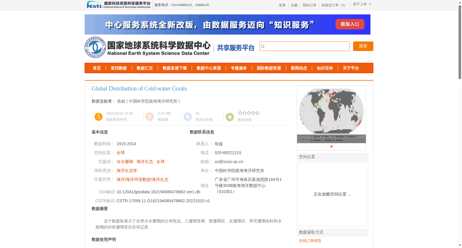Image resolution: width=462 pixels, height=248 pixels.
Task: Click the Global Distribution of Cold-water Corals title
Action: (x=139, y=88)
